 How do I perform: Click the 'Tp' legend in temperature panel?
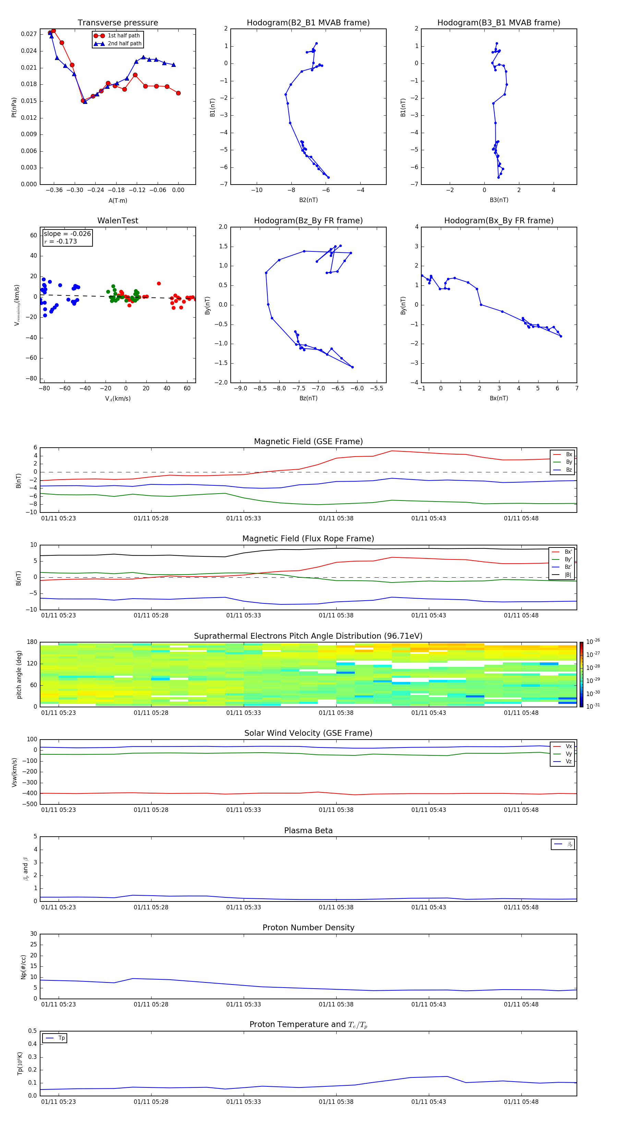(55, 1038)
